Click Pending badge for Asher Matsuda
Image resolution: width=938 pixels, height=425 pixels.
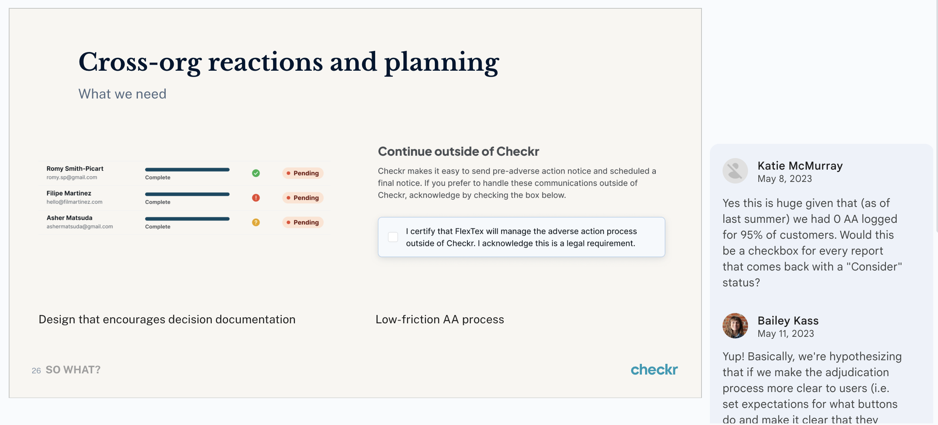(303, 222)
